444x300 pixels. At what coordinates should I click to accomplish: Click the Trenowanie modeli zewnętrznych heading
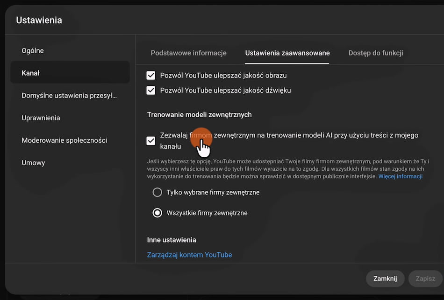[200, 115]
